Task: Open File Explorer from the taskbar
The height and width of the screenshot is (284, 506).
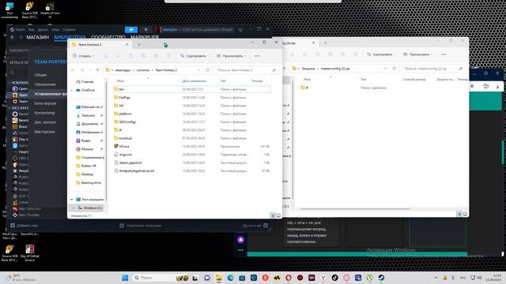Action: pyautogui.click(x=219, y=278)
